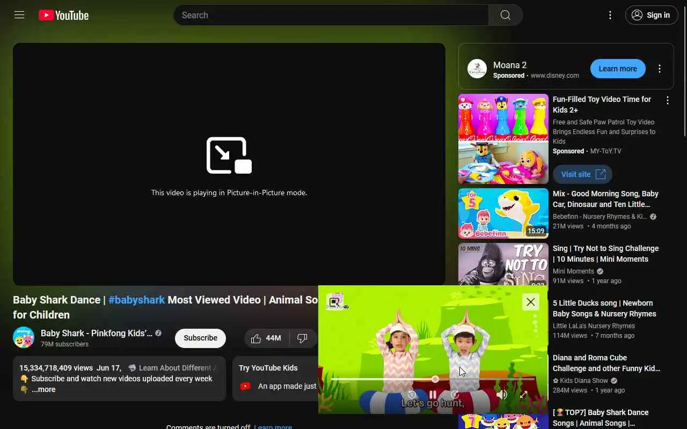Viewport: 687px width, 429px height.
Task: Open Baby Shark - Pinkfong Kids' channel name
Action: click(x=97, y=333)
